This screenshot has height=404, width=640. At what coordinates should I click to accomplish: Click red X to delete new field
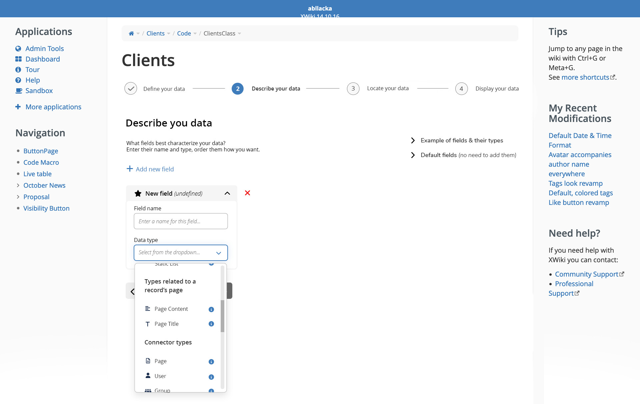pos(247,193)
